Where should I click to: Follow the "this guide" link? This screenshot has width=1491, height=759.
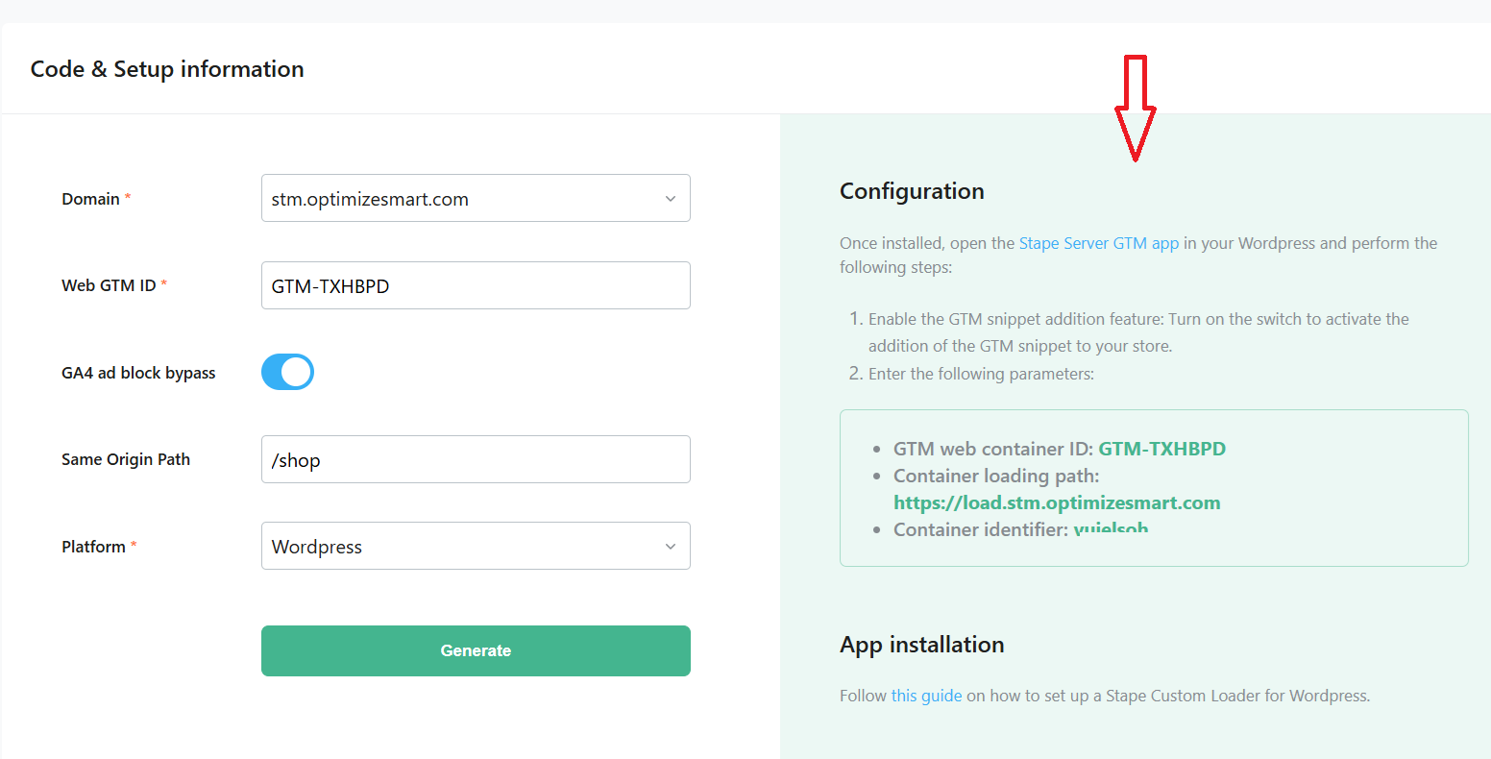(x=926, y=696)
